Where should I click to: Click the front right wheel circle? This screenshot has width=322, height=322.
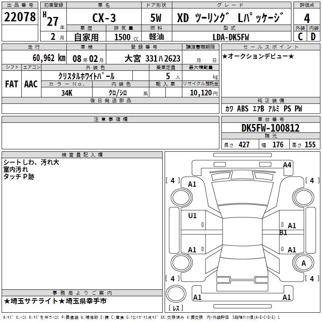pyautogui.click(x=303, y=198)
